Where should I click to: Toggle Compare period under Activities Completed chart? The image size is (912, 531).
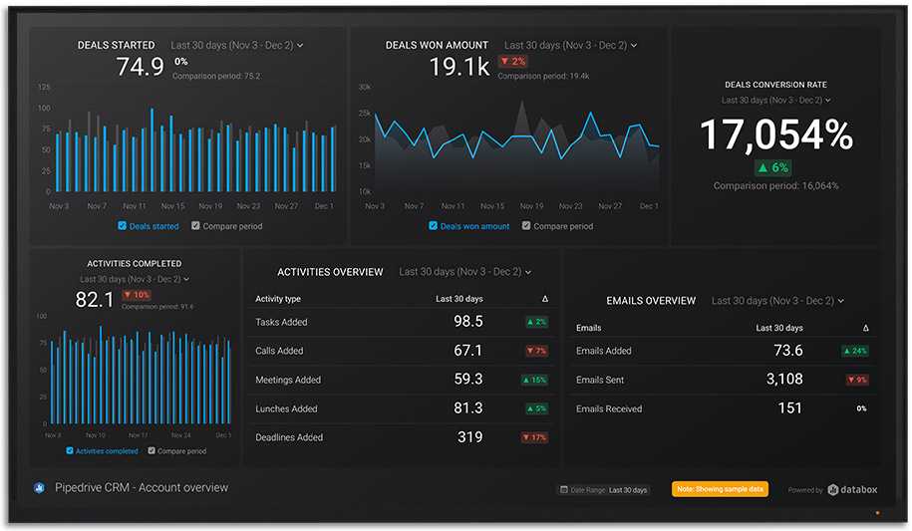152,450
